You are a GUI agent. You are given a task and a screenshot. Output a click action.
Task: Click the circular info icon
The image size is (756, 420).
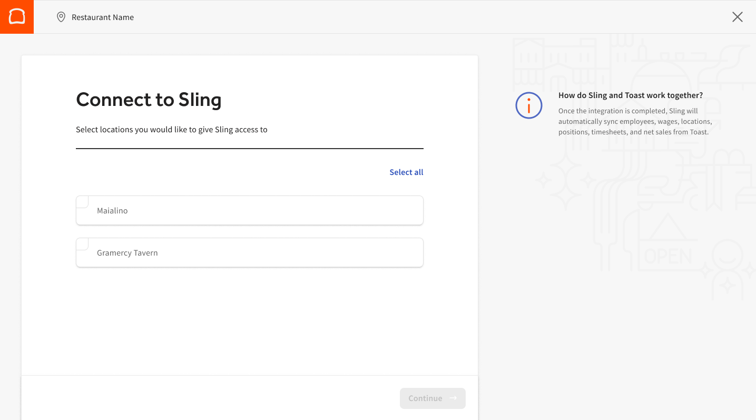click(x=528, y=105)
